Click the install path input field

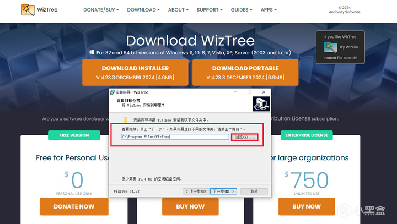point(175,137)
